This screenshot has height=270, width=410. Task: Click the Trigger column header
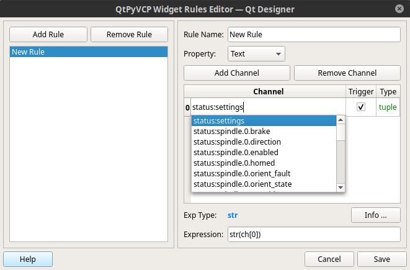(x=361, y=92)
